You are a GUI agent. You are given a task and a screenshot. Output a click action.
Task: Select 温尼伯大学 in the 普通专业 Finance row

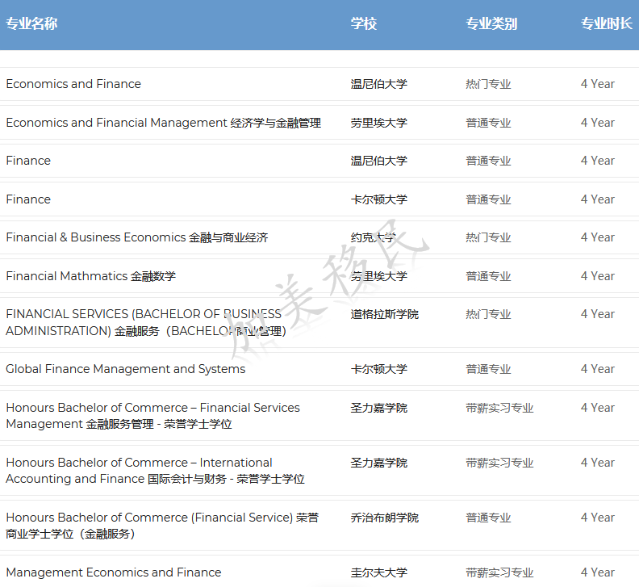point(379,161)
